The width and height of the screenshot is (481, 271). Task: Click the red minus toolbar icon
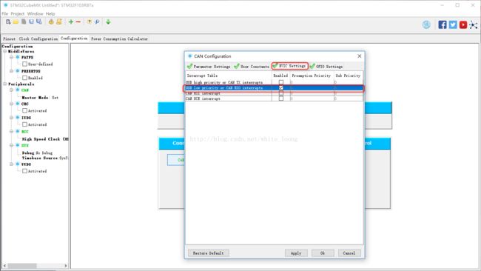point(78,21)
